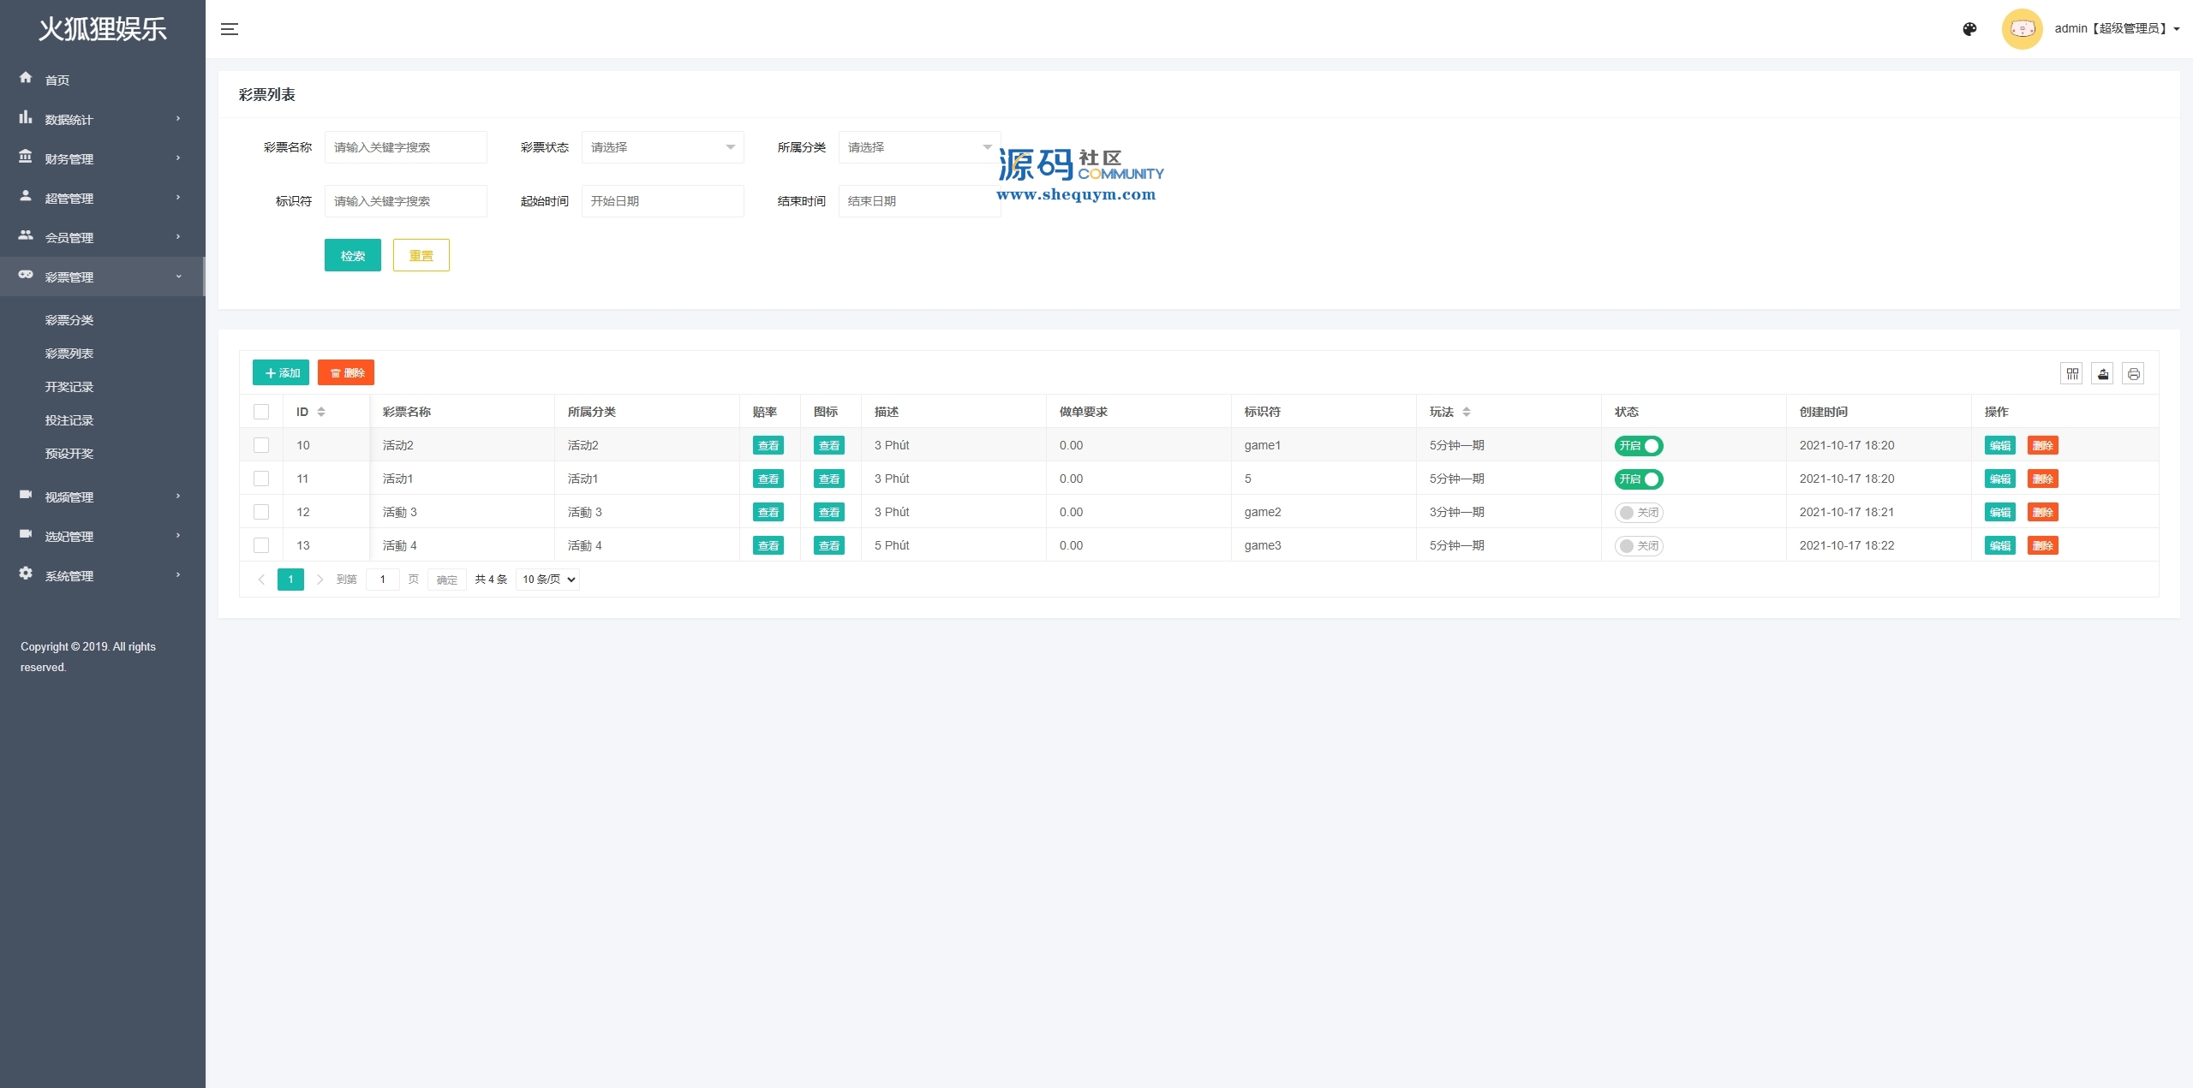Screen dimensions: 2193x1088
Task: Open the 彩票状态 dropdown
Action: pos(662,147)
